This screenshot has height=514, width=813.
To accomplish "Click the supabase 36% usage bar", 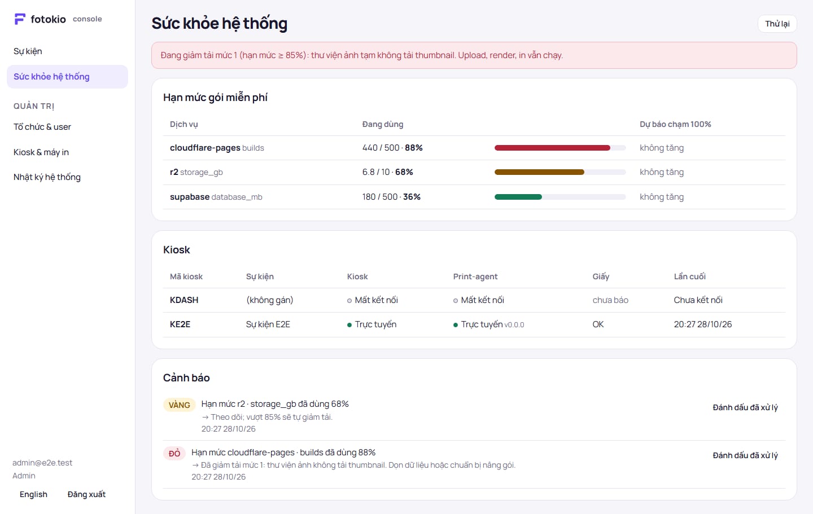I will (x=560, y=197).
